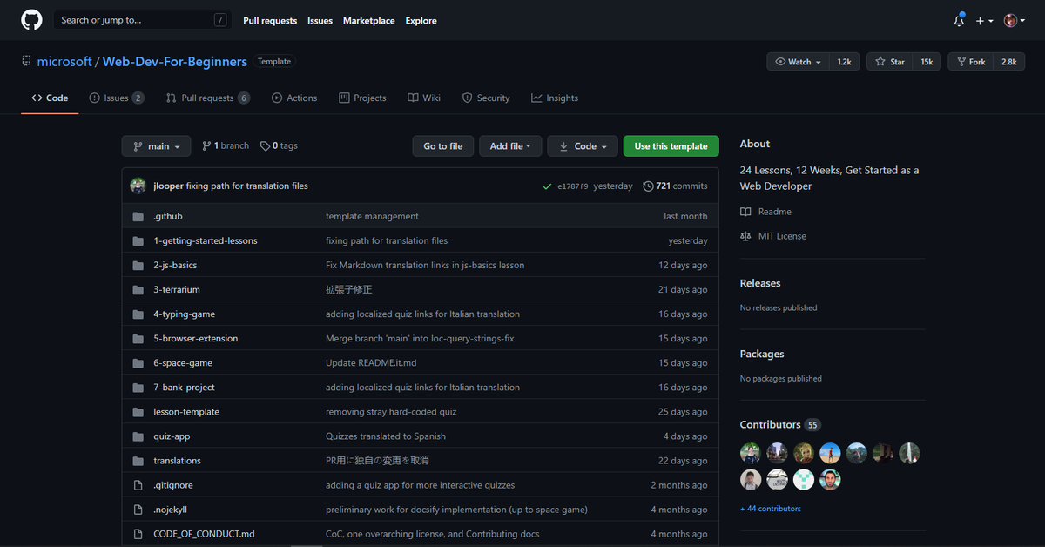Open the 4-typing-game folder
1045x547 pixels.
click(x=184, y=314)
